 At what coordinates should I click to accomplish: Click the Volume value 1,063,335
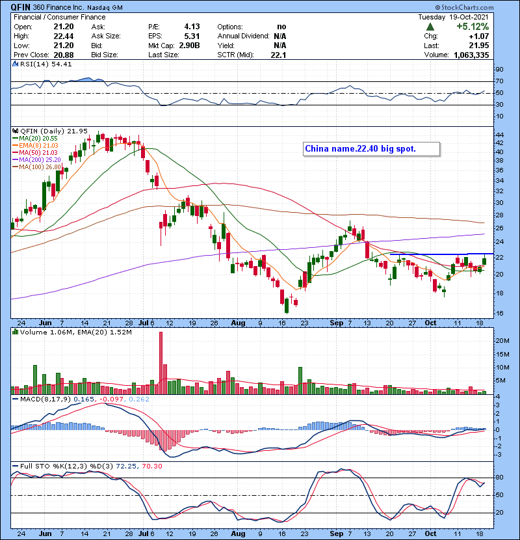click(x=471, y=55)
